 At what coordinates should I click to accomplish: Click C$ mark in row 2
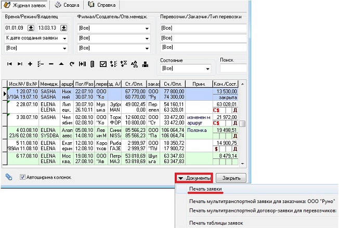click(216, 110)
